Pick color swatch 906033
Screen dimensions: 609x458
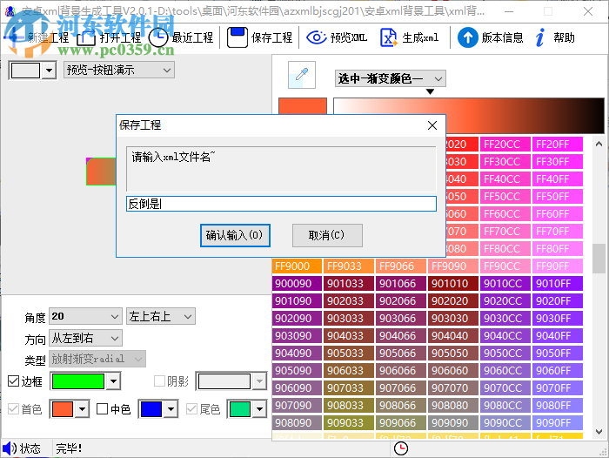point(348,371)
